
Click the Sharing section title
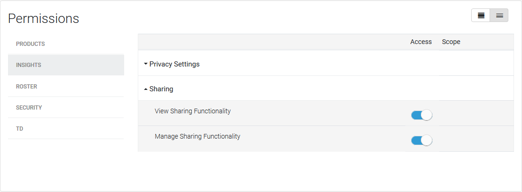161,89
